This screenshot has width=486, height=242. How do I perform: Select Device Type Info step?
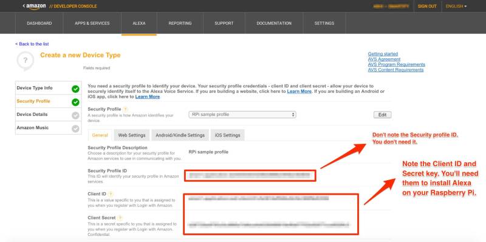pyautogui.click(x=49, y=88)
